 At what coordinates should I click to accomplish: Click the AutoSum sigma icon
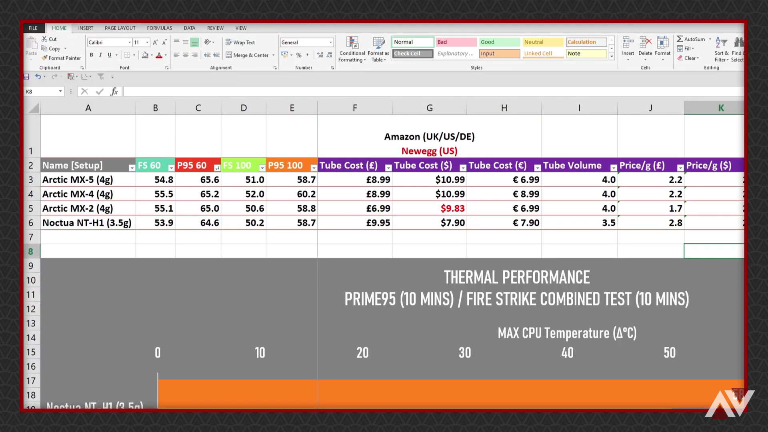click(680, 39)
